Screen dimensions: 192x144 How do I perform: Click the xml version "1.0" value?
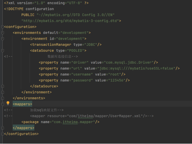click(x=40, y=3)
